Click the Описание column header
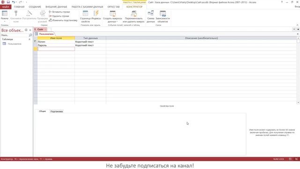This screenshot has width=300, height=169. tap(201, 38)
